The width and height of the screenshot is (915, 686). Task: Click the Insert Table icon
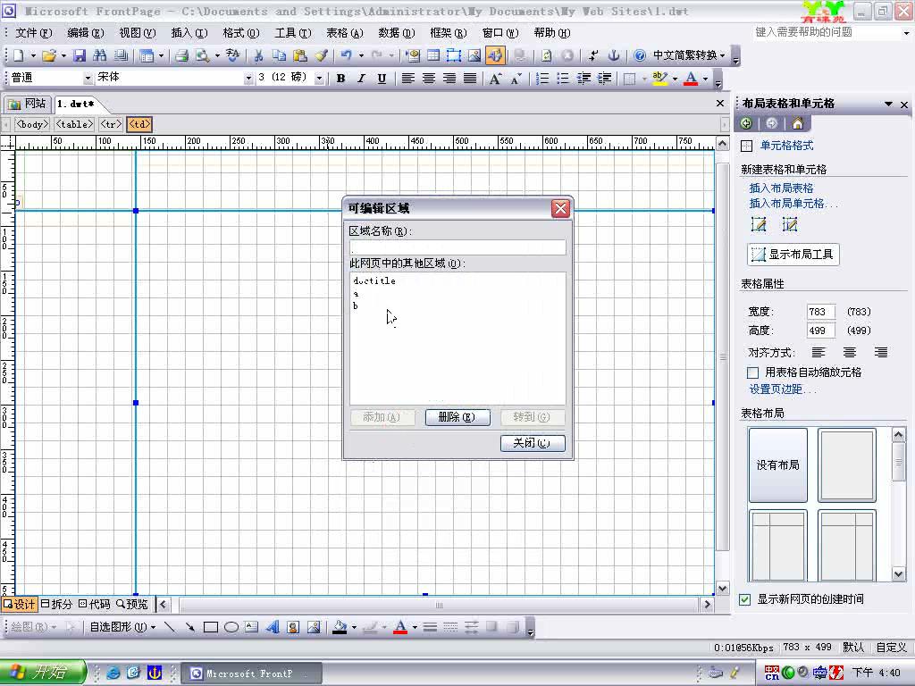[x=433, y=55]
